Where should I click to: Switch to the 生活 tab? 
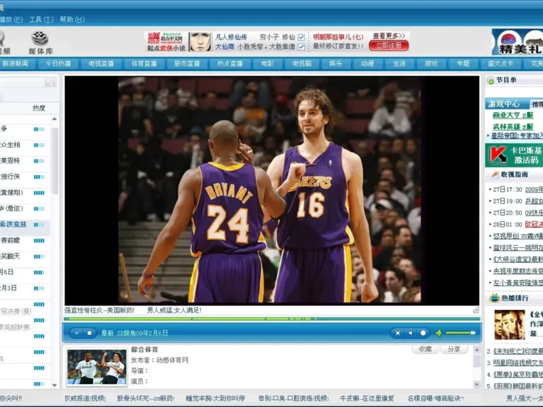coord(399,64)
